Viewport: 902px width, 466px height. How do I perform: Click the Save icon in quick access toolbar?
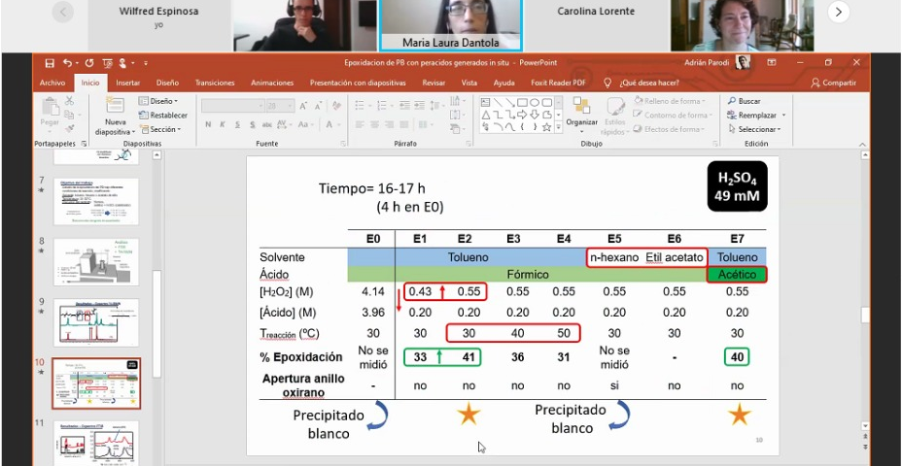pos(50,62)
